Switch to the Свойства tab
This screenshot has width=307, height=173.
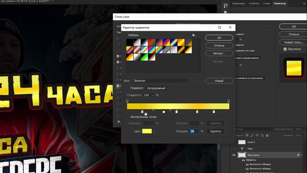coord(254,3)
